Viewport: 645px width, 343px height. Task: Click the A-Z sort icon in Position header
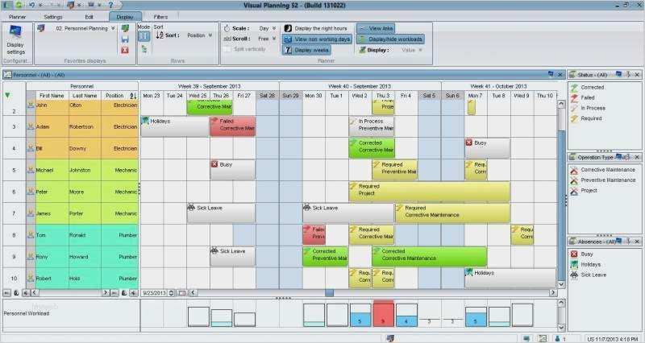click(133, 96)
